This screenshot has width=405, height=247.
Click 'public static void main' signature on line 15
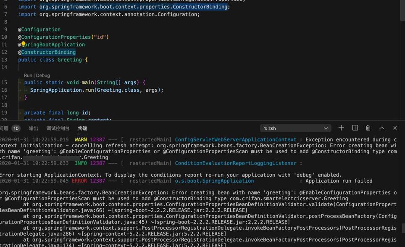tap(85, 82)
